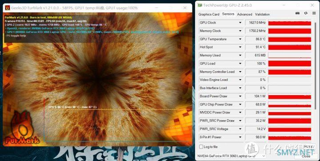Open the 8-Pin #1 Power dropdown
320x161 pixels.
pos(240,137)
